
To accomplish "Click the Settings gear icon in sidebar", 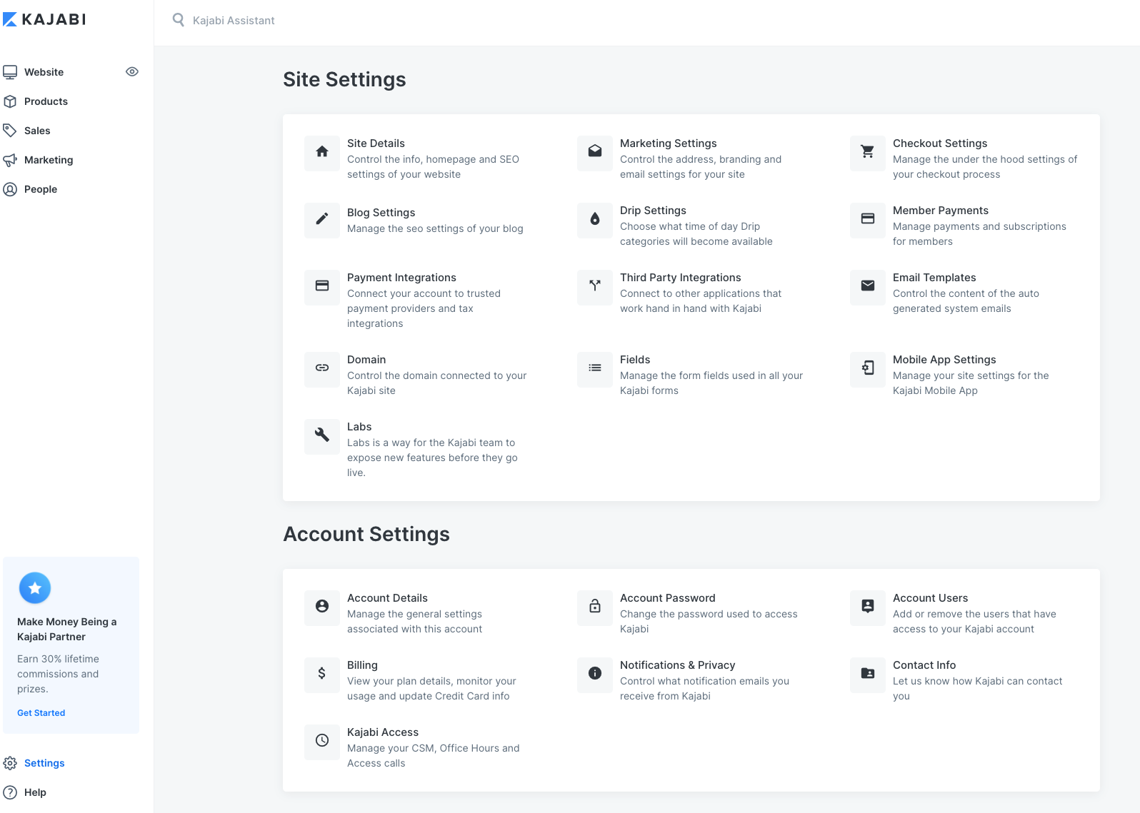I will [x=10, y=763].
